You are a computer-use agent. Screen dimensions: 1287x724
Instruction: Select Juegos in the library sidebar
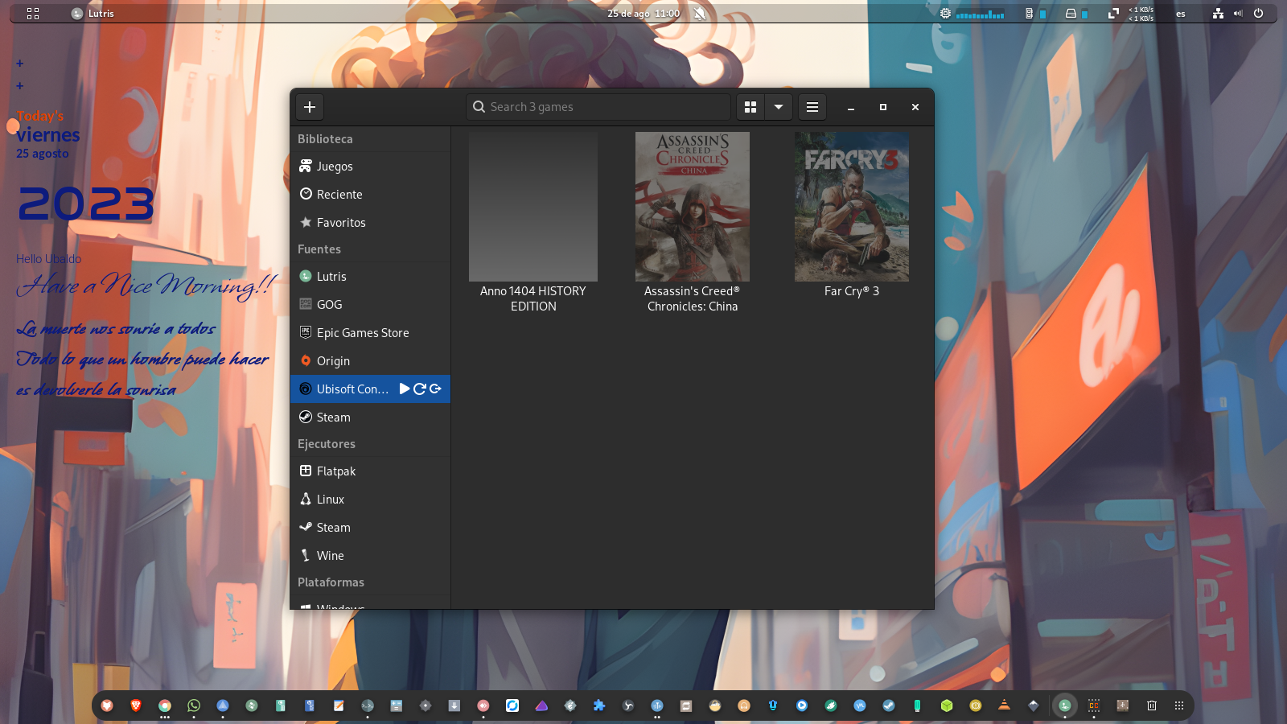[x=370, y=167]
